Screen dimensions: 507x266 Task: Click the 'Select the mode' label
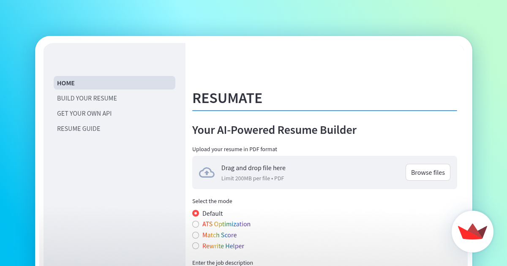[x=212, y=201]
